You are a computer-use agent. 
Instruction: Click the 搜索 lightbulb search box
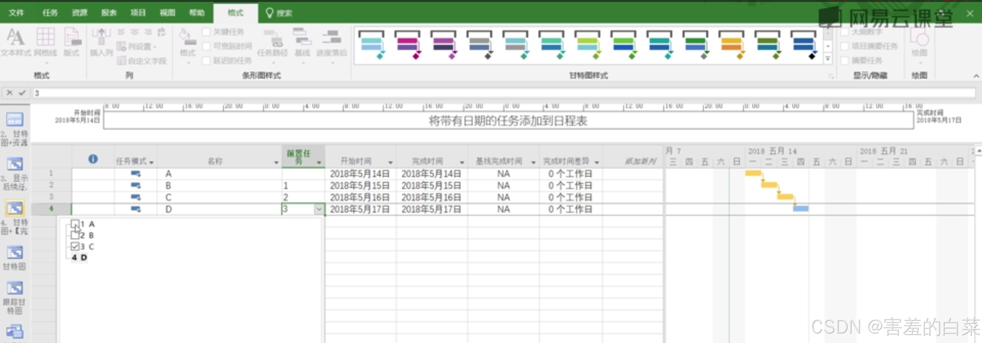279,13
